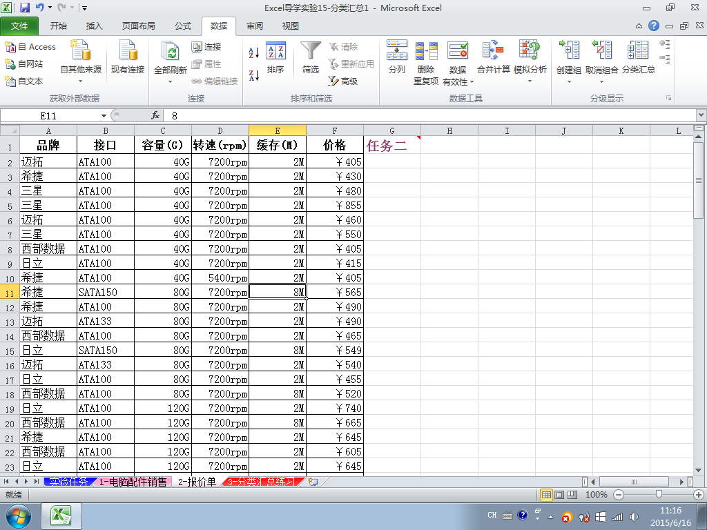Screen dimensions: 707x530
Task: Open the 1-电脑配件销售 sheet tab
Action: [x=133, y=482]
